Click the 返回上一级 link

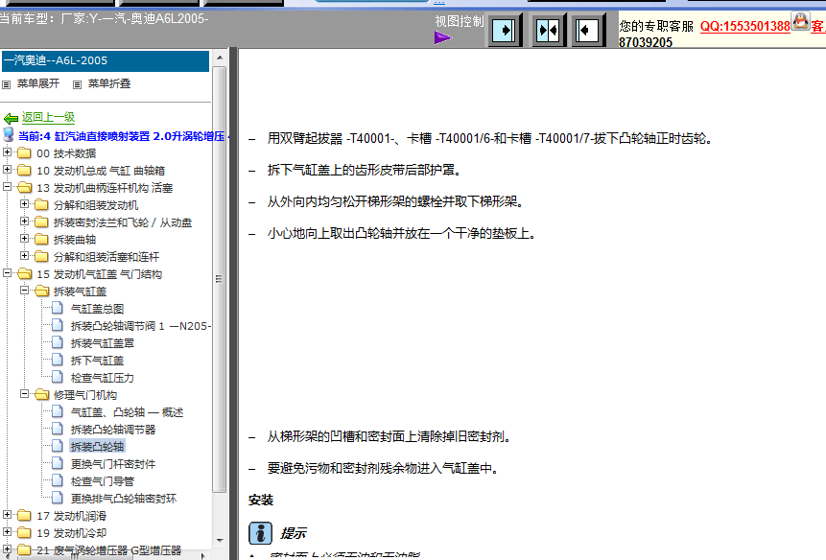tap(49, 117)
